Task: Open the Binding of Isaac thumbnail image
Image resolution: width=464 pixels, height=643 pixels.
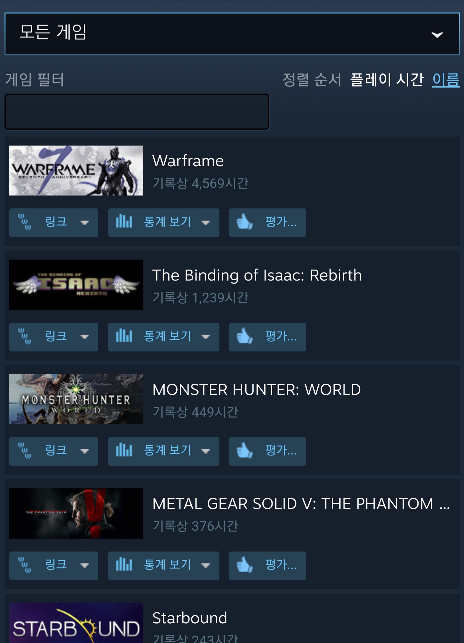Action: [x=76, y=285]
